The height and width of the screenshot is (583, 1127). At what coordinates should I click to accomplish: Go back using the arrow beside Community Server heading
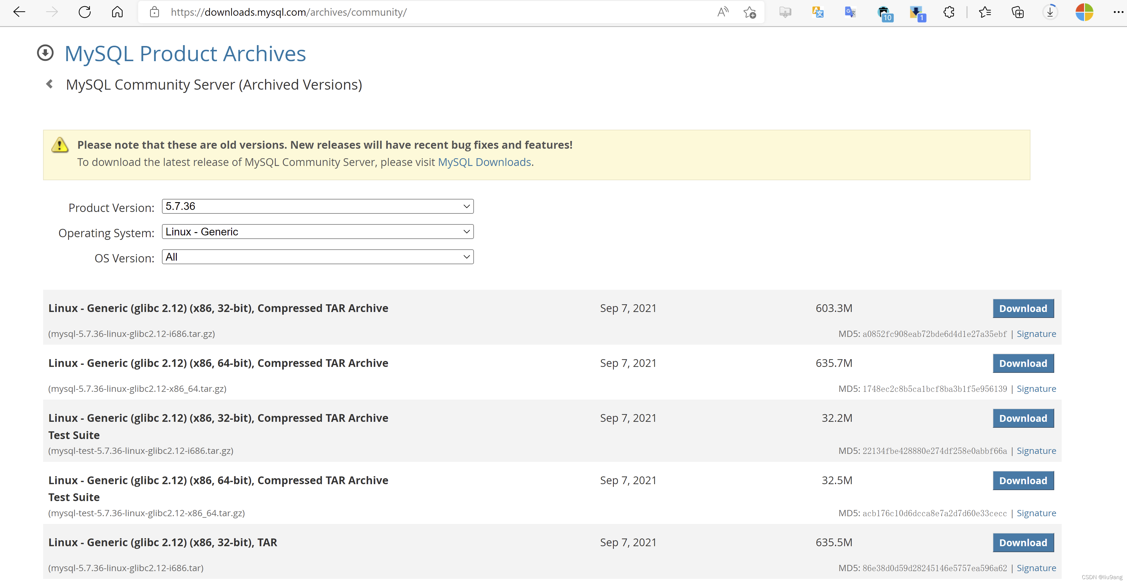[x=49, y=84]
